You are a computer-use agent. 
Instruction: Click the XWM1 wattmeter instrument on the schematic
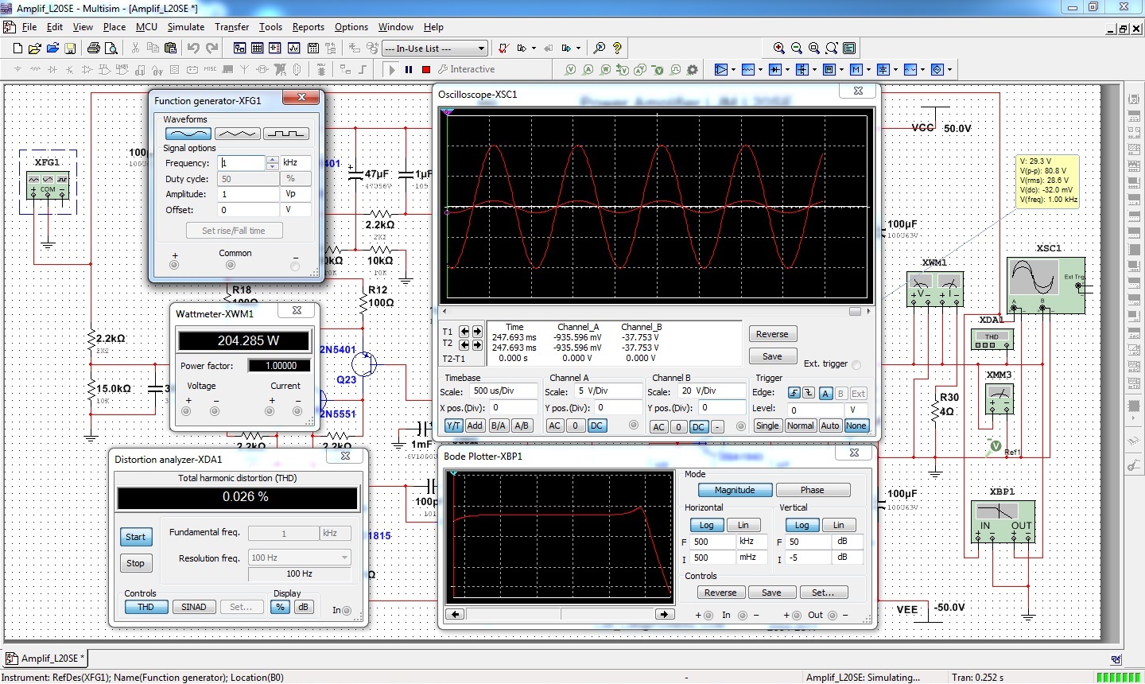[x=935, y=289]
